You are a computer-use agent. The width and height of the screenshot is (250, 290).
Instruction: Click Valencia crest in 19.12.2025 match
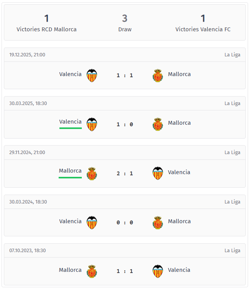92,75
